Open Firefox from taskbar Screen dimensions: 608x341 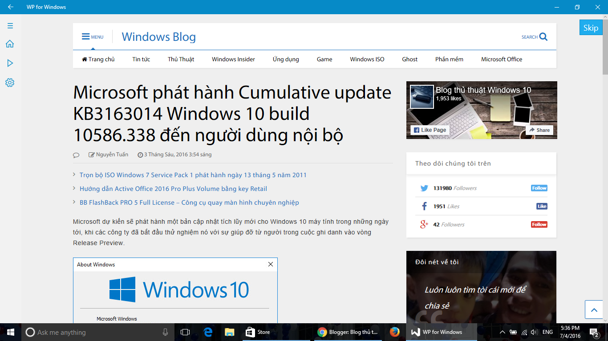tap(394, 332)
